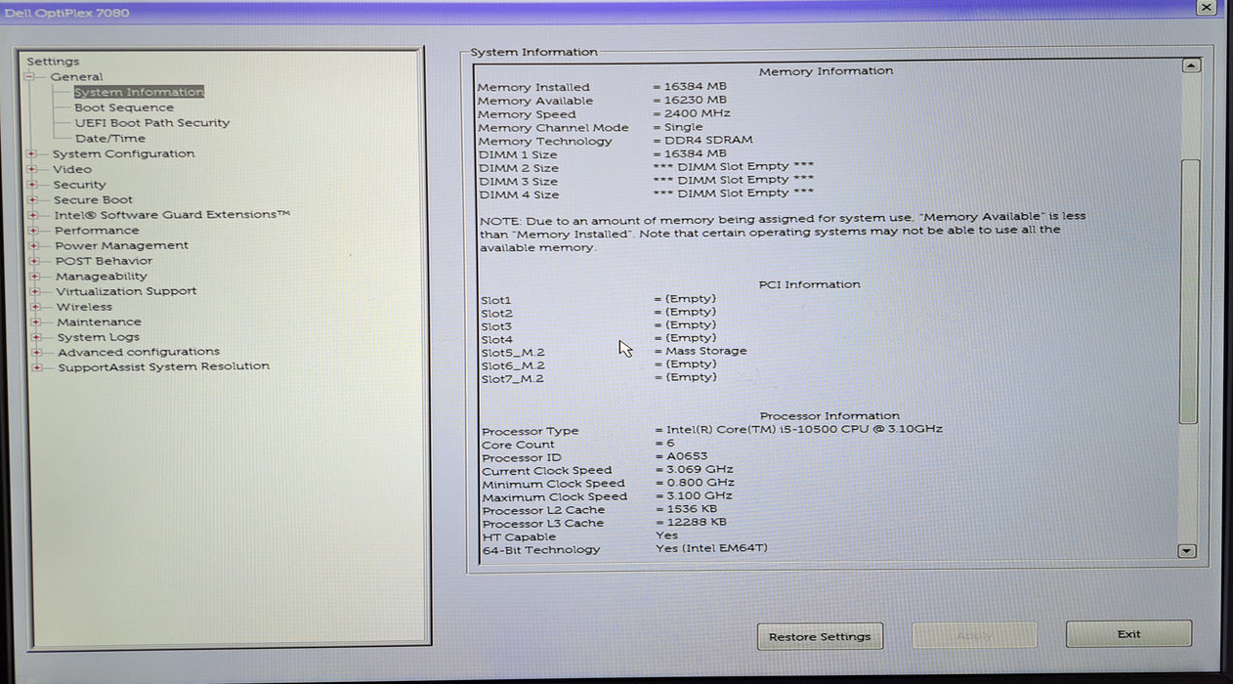
Task: Open the Boot Sequence settings
Action: (124, 107)
